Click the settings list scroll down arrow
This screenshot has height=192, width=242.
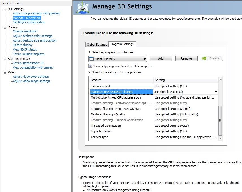pos(221,138)
